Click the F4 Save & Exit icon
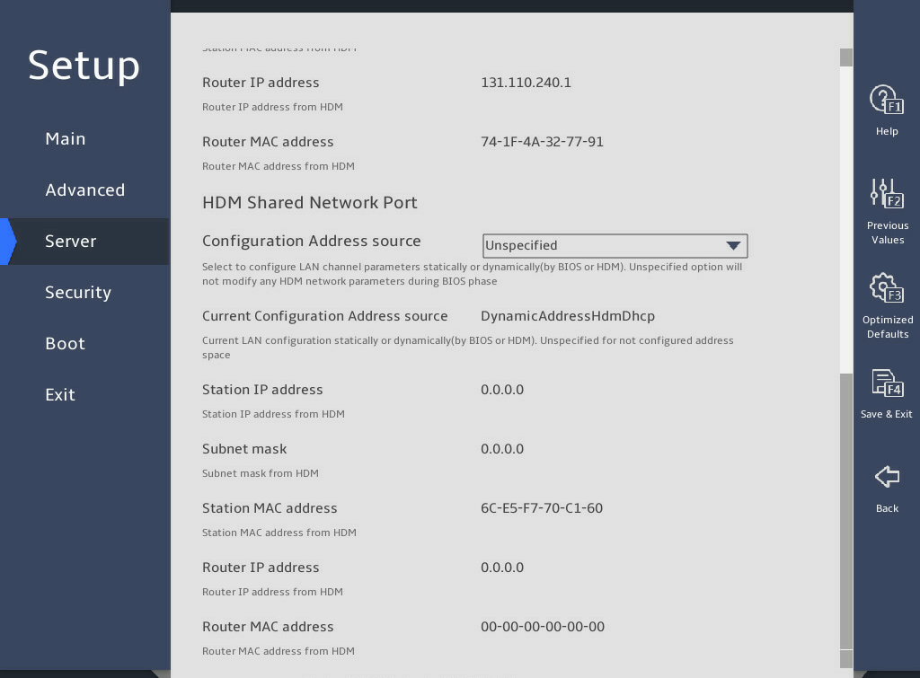Screen dimensions: 920x678 [887, 383]
